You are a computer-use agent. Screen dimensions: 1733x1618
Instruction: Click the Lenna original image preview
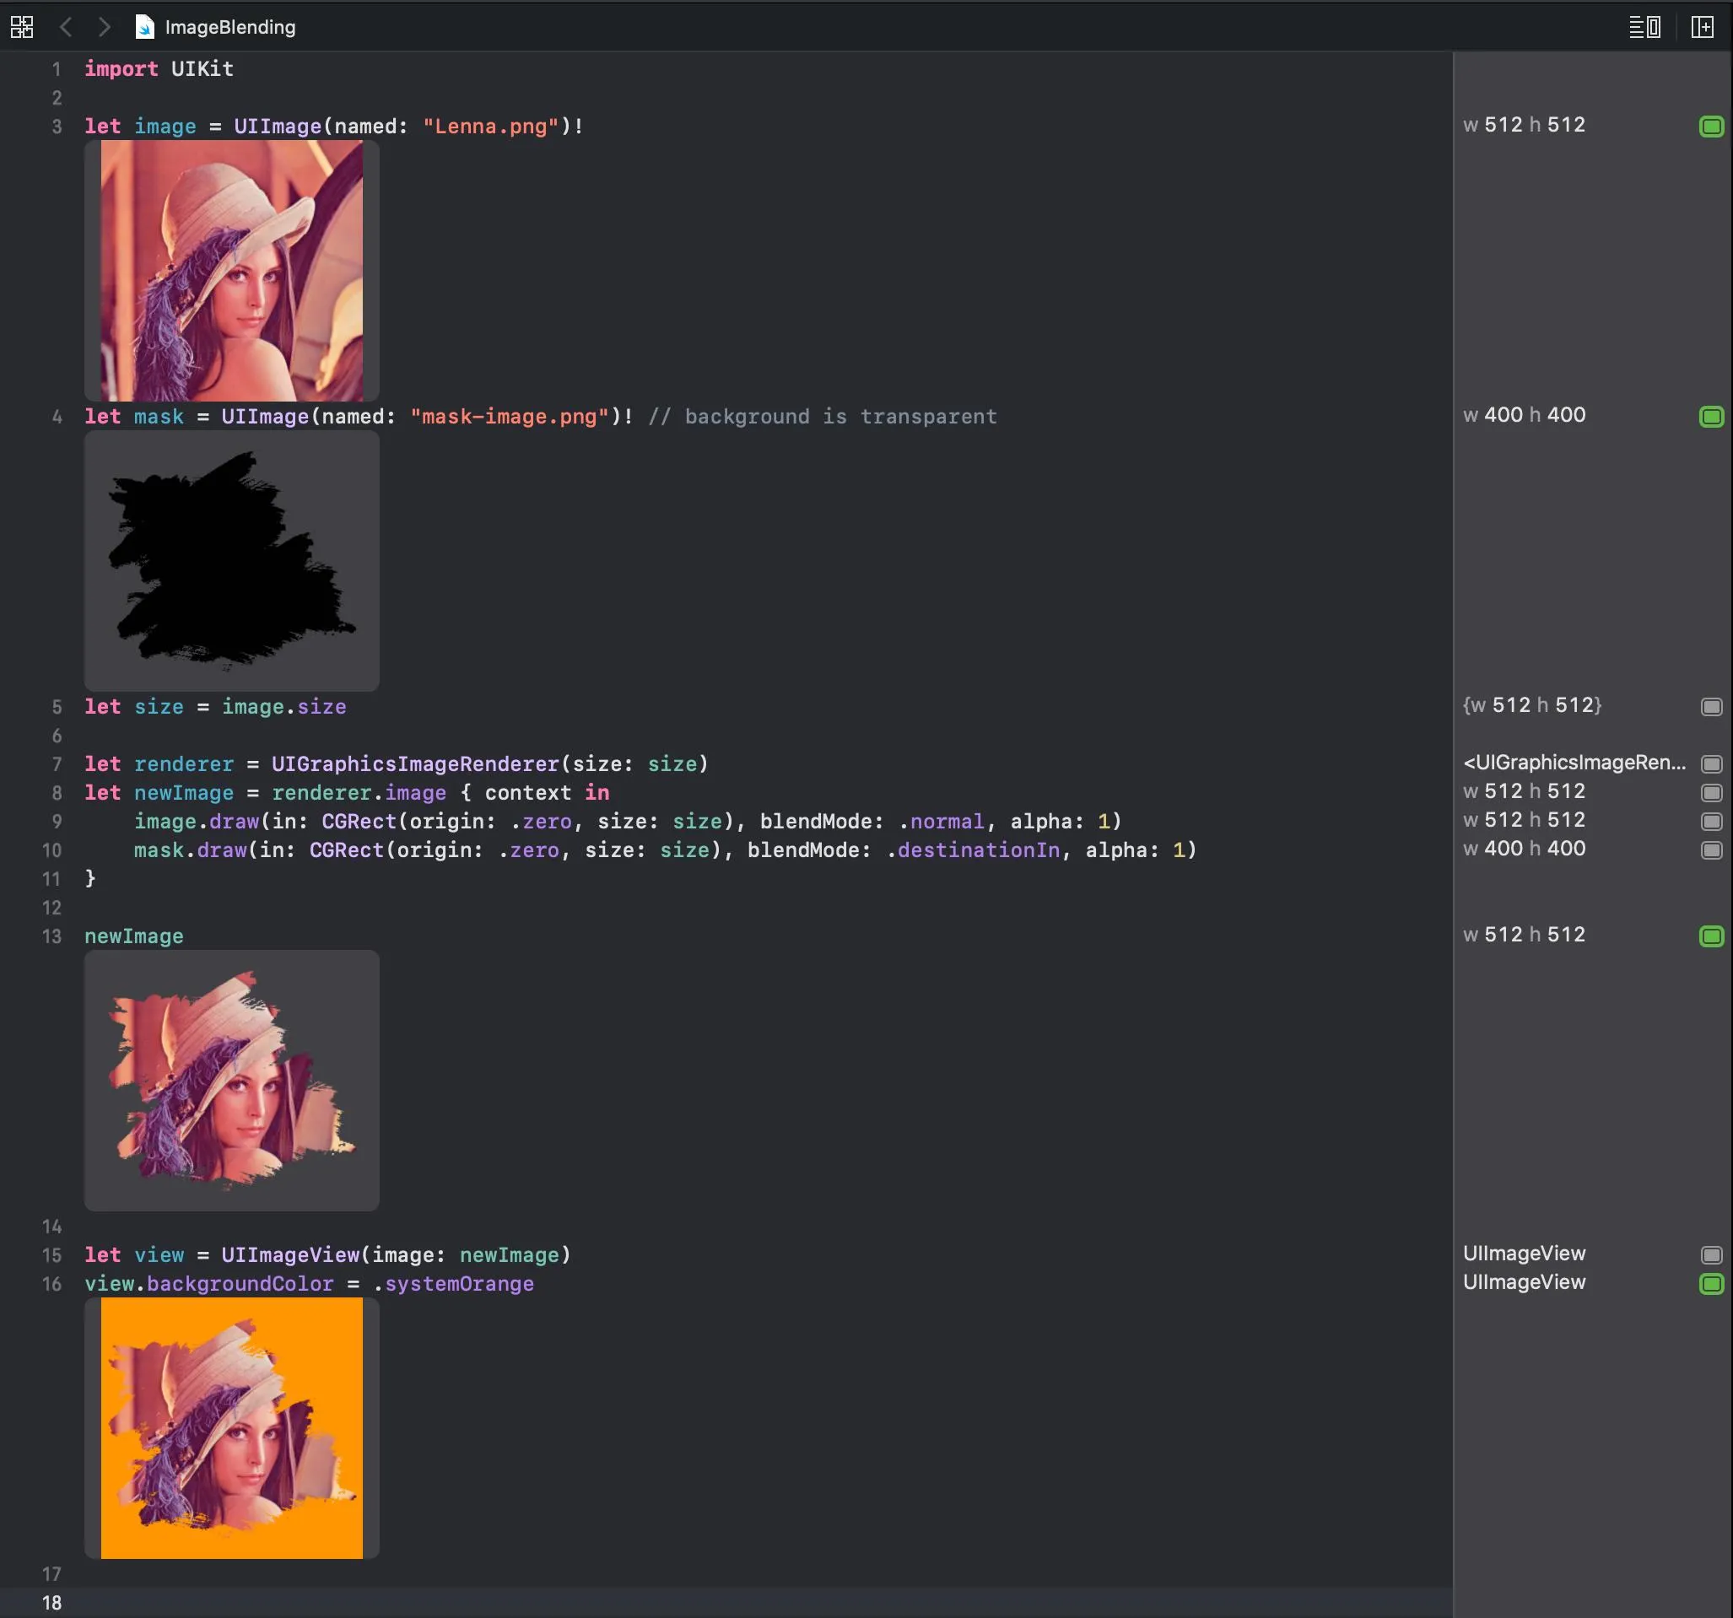click(x=231, y=271)
